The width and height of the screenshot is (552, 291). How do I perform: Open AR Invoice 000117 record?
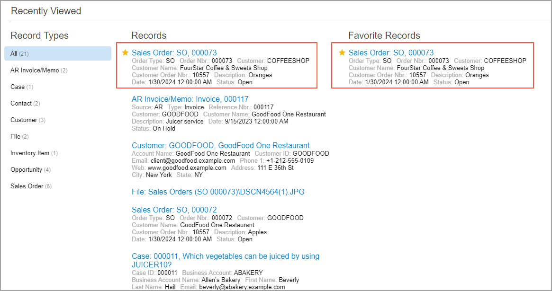[190, 99]
